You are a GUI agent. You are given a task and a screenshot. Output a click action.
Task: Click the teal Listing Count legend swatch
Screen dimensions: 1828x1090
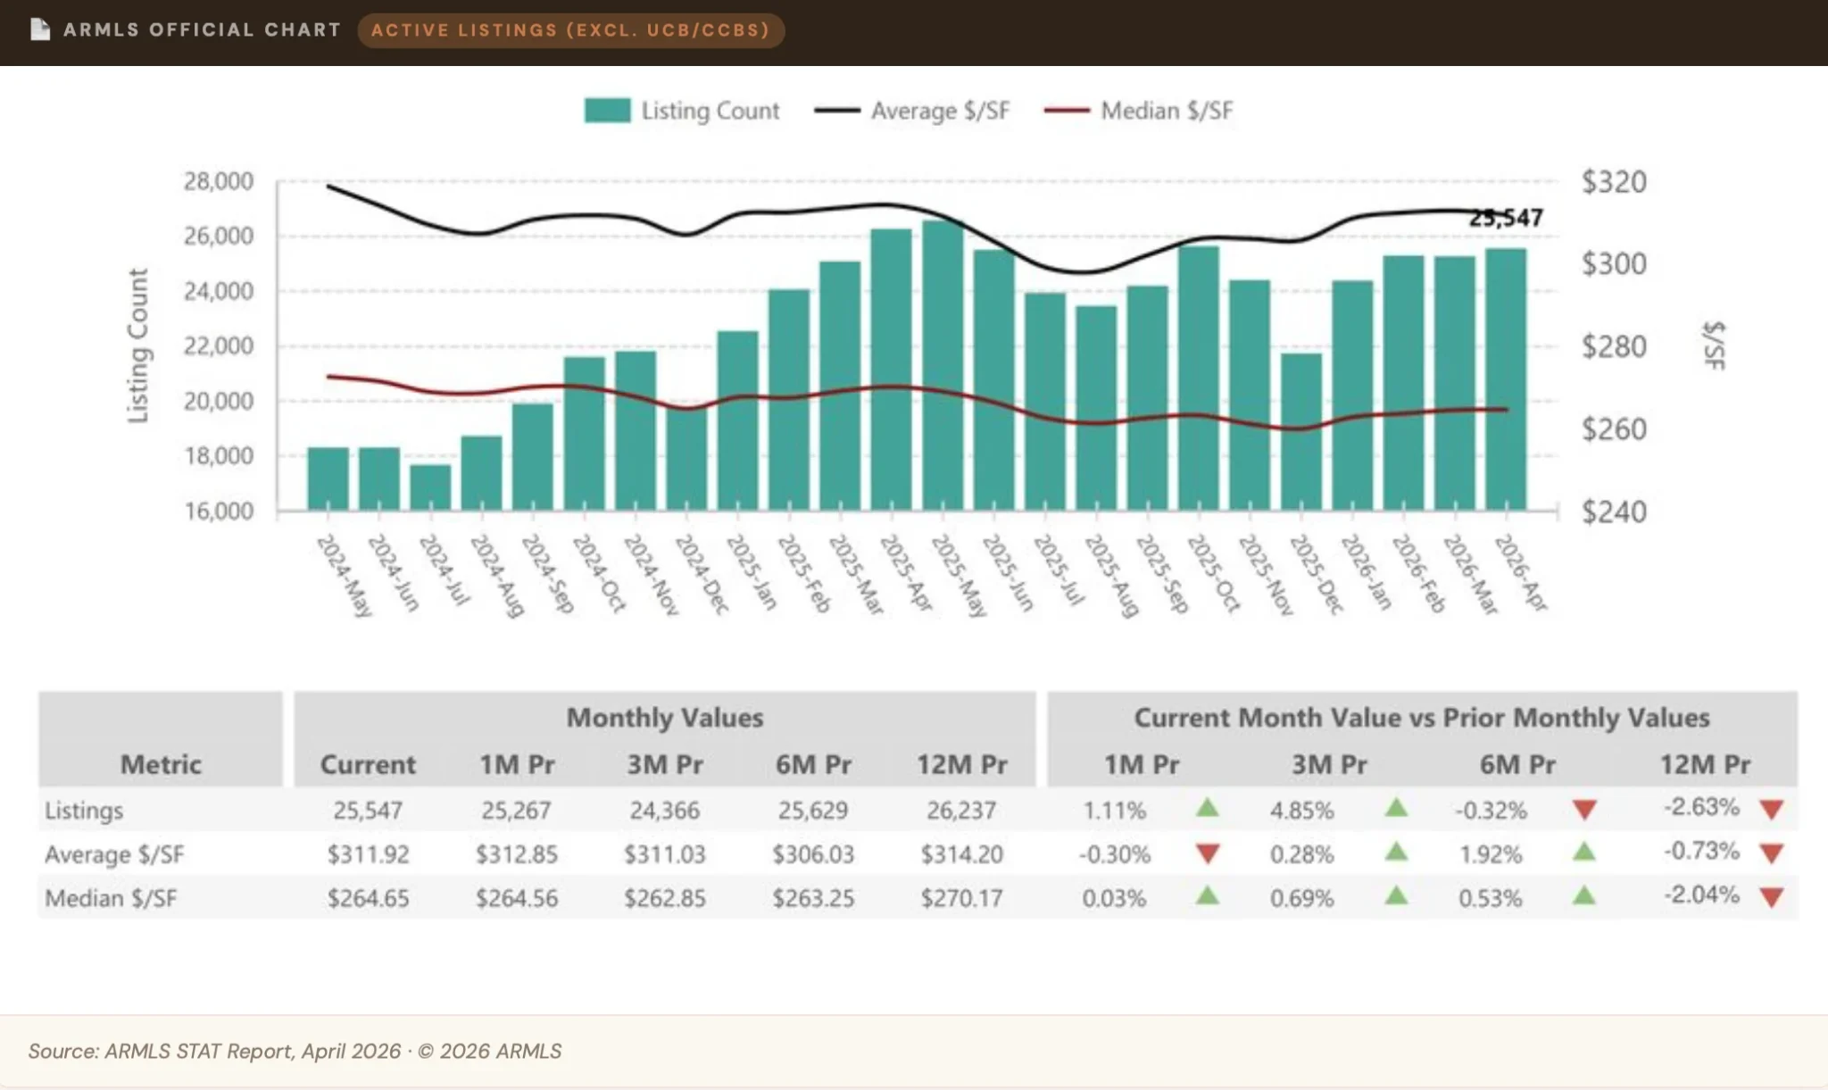(x=607, y=111)
